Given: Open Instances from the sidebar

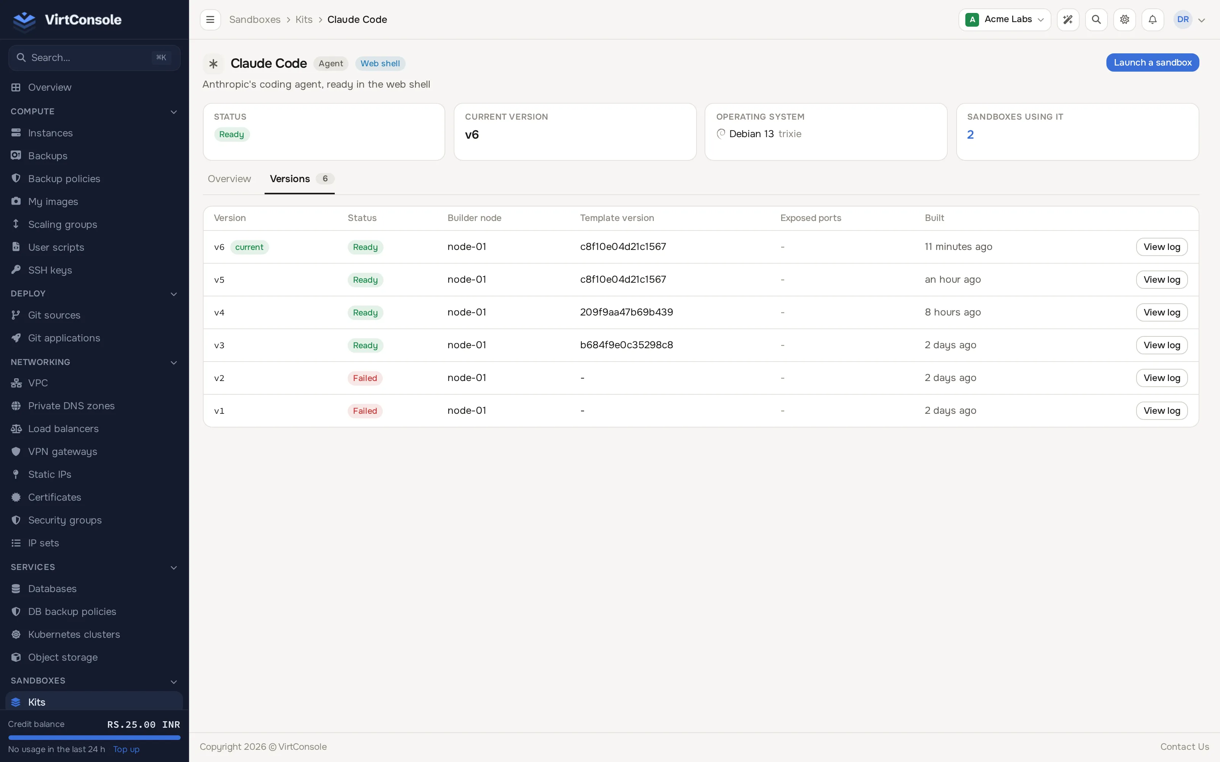Looking at the screenshot, I should [94, 133].
